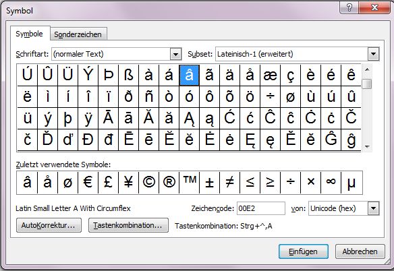394x271 pixels.
Task: Pick the Ē capital E with macron
Action: 128,140
